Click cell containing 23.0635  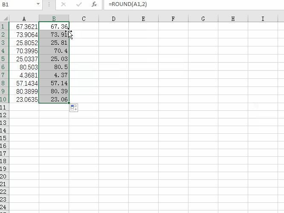[x=24, y=99]
